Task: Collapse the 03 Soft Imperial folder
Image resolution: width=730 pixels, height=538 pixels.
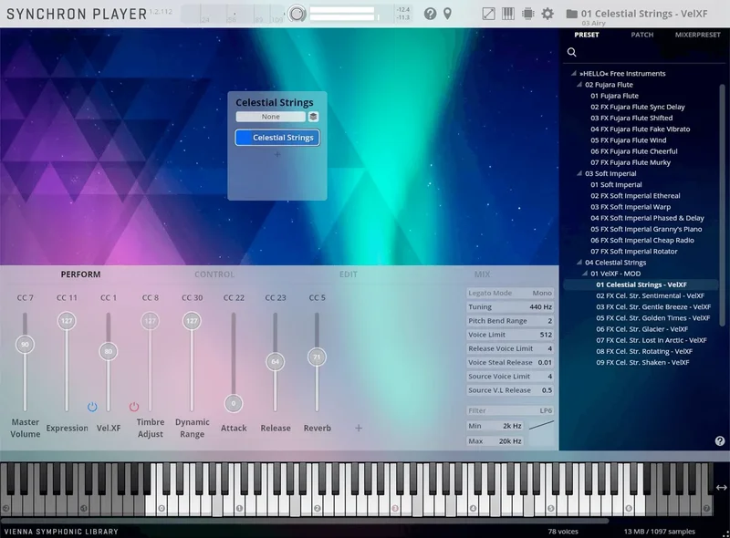Action: pos(579,173)
